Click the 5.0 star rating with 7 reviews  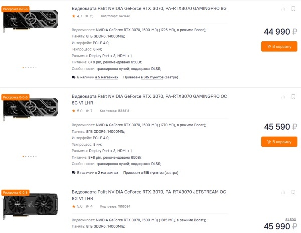79,111
